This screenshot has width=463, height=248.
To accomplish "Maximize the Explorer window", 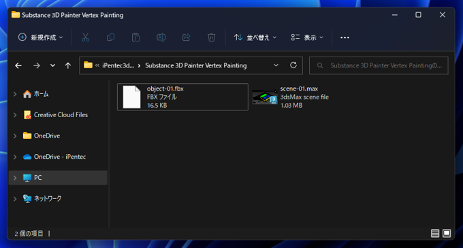I will 419,15.
